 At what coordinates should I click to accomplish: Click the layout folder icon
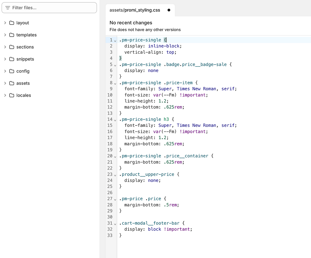tap(12, 23)
